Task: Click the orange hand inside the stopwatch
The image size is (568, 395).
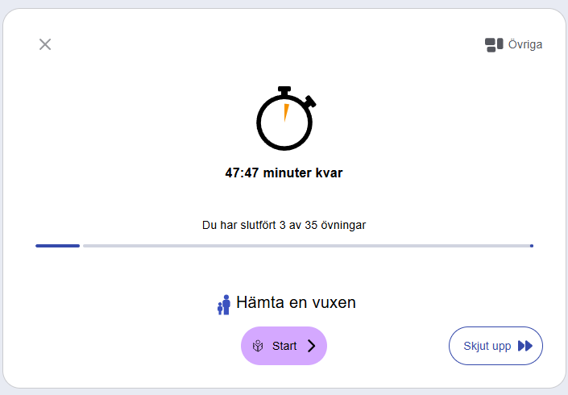Action: pos(285,112)
